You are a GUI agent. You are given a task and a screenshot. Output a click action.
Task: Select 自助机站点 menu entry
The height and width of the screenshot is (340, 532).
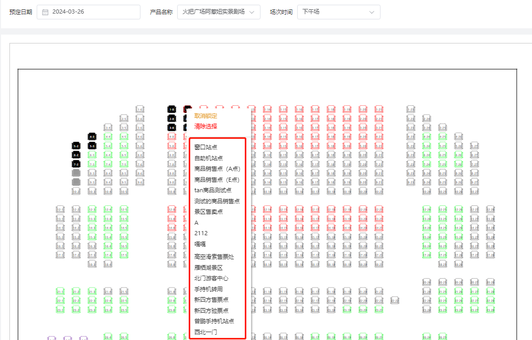[208, 158]
